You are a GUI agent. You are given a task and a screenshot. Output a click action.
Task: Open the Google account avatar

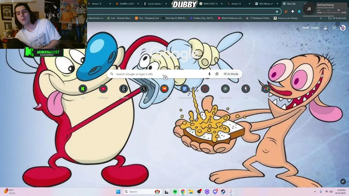click(343, 28)
